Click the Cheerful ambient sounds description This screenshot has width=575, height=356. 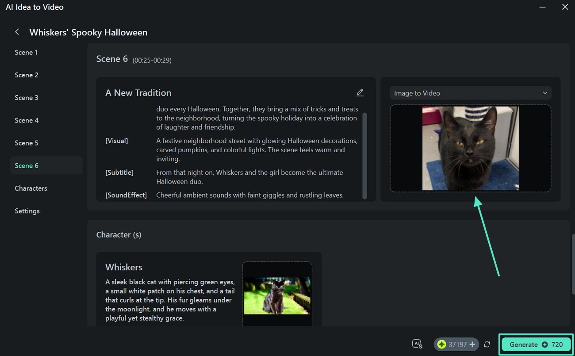[250, 195]
